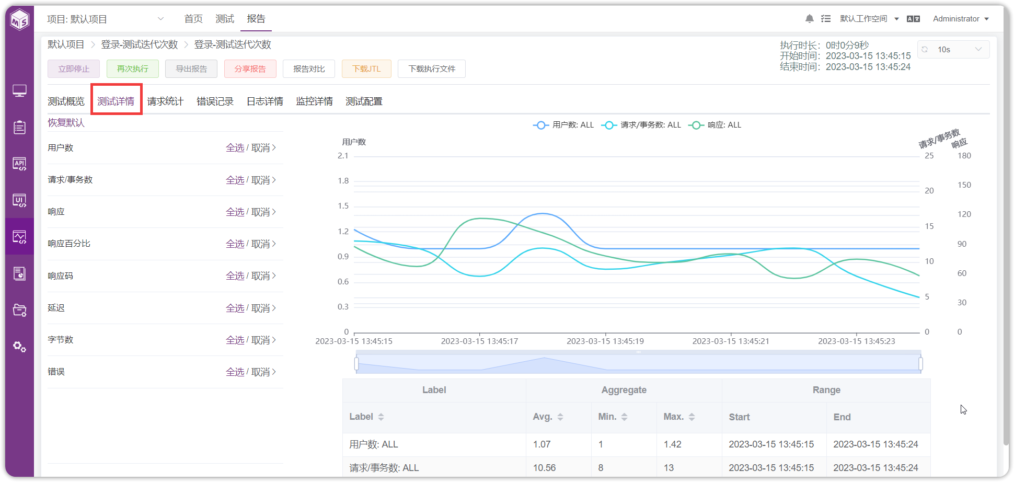Click the auto-refresh icon beside 10s
This screenshot has width=1014, height=482.
[925, 49]
